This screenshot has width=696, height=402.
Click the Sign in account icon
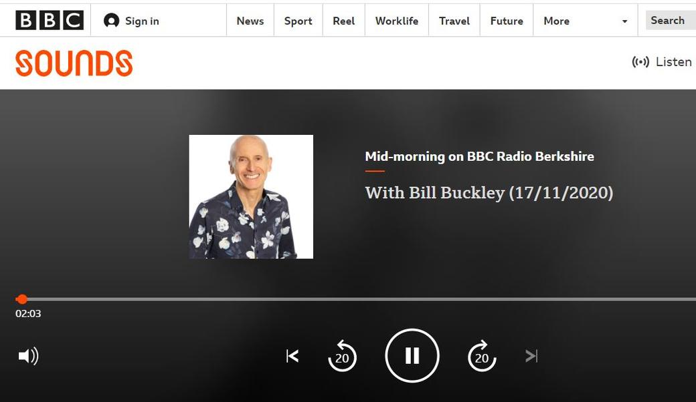click(111, 21)
